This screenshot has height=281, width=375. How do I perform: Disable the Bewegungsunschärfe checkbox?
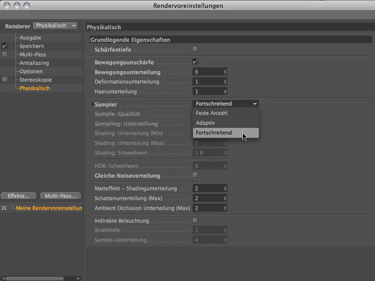point(195,62)
